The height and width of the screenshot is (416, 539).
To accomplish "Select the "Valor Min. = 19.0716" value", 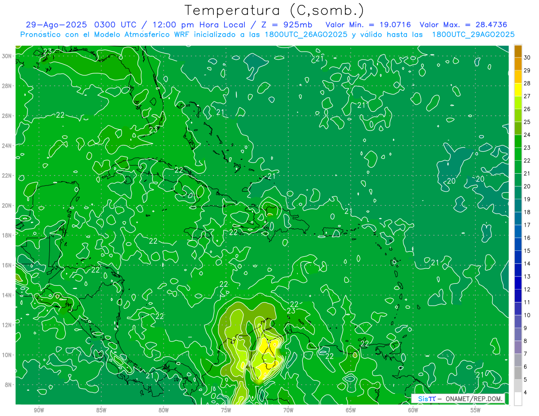I will [x=368, y=25].
